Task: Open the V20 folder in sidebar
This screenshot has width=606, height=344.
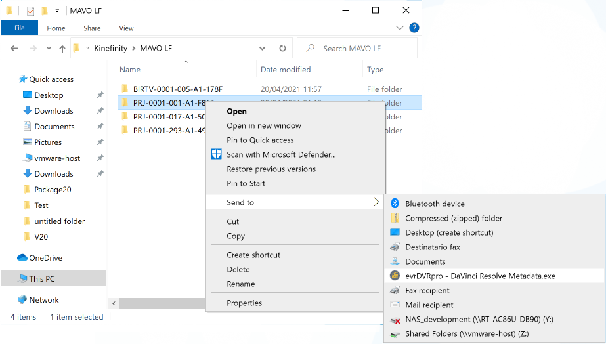Action: tap(41, 236)
